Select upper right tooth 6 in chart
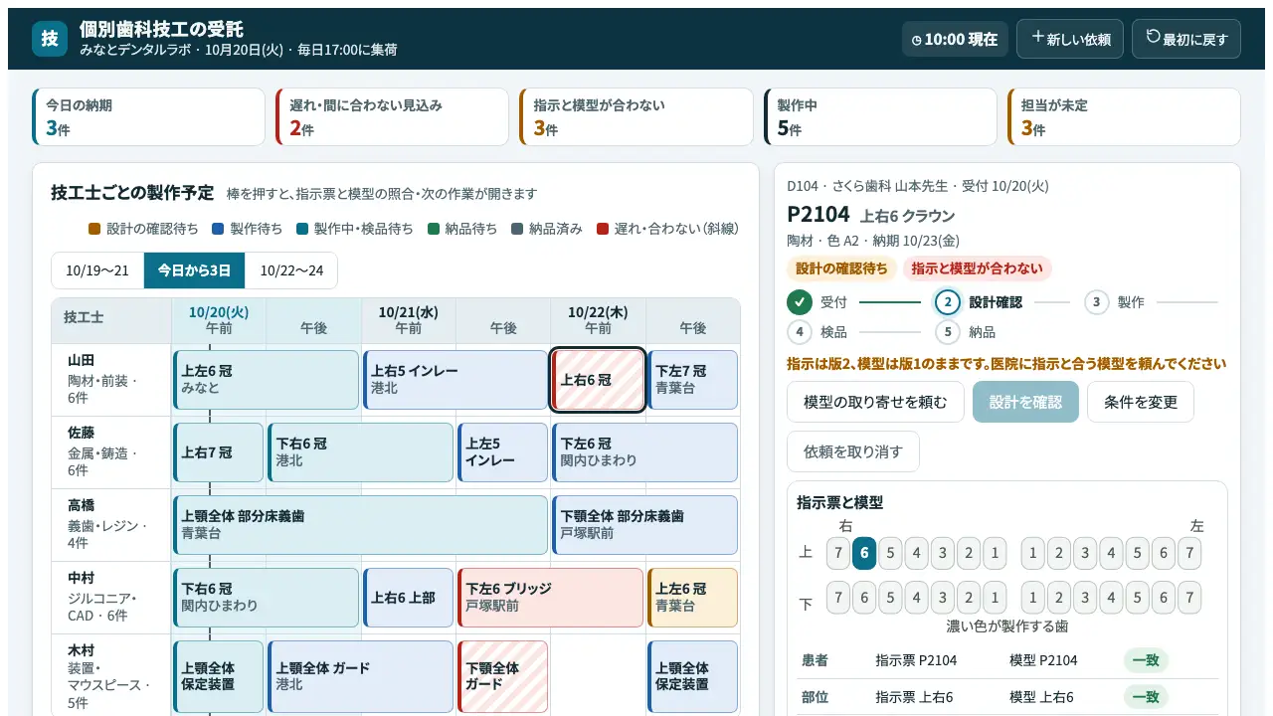Screen dimensions: 1273x716 pos(864,553)
